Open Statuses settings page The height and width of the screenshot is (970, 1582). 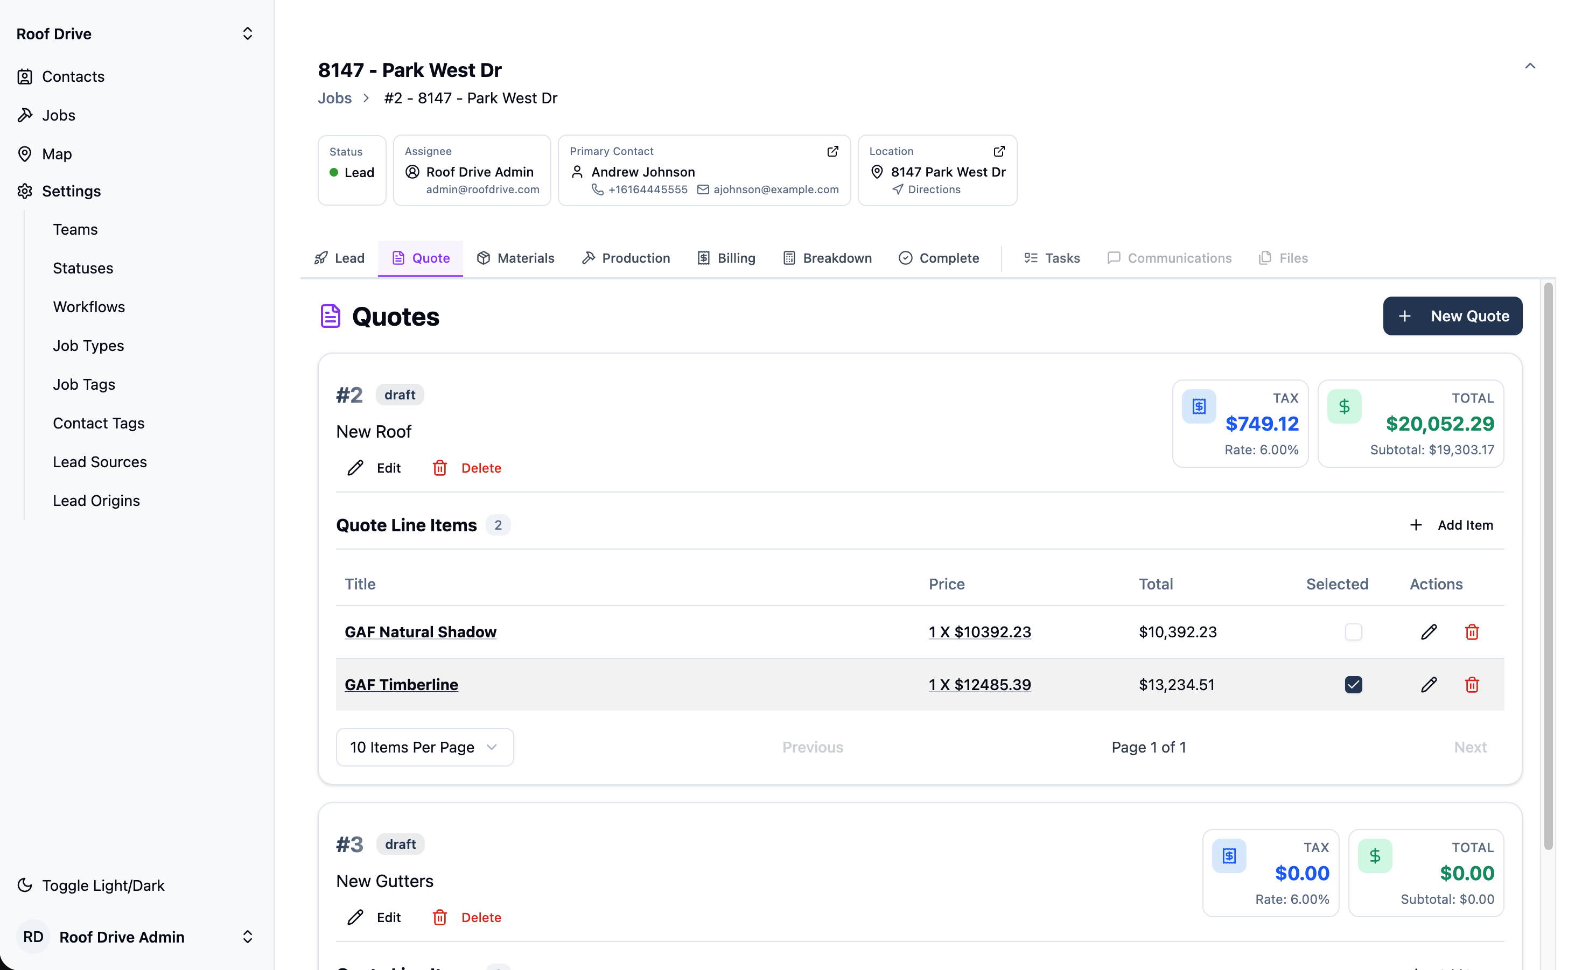(x=83, y=269)
